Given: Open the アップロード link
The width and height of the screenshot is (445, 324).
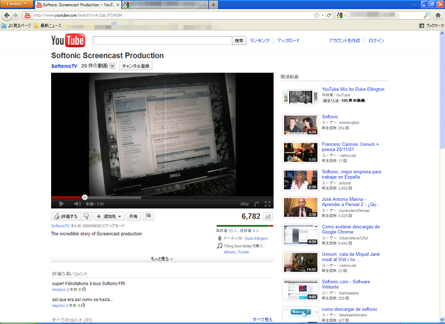Looking at the screenshot, I should click(289, 41).
